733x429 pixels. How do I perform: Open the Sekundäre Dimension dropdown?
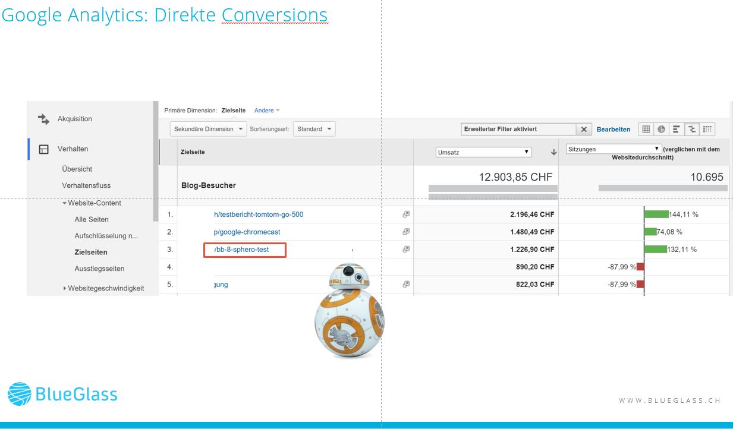tap(208, 129)
